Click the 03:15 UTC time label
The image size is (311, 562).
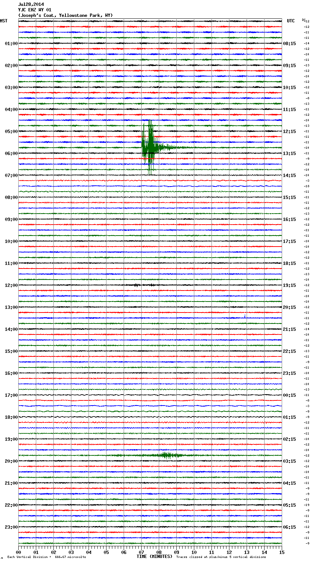pyautogui.click(x=289, y=461)
